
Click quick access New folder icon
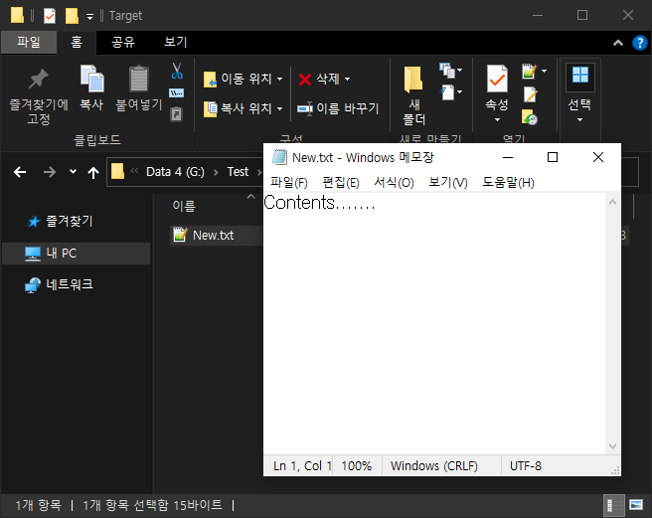point(72,16)
